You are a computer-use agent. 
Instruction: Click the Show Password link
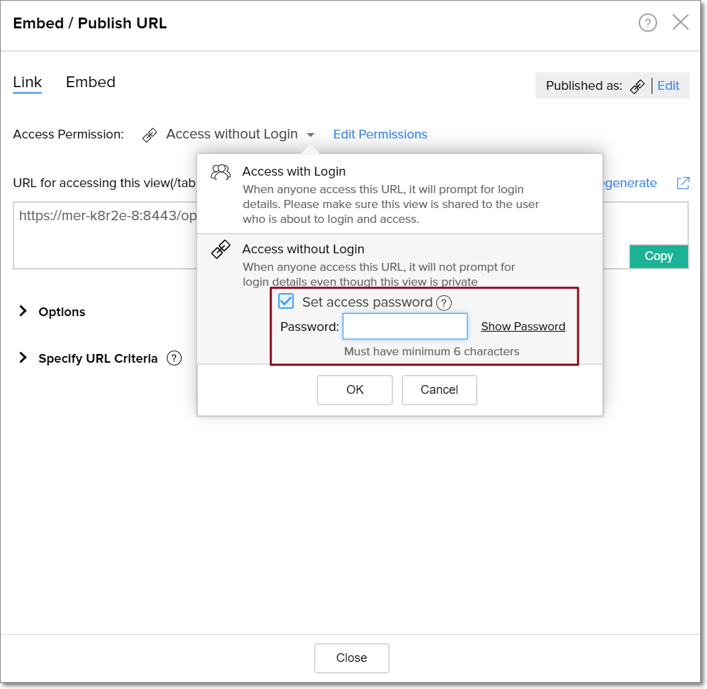pyautogui.click(x=523, y=326)
